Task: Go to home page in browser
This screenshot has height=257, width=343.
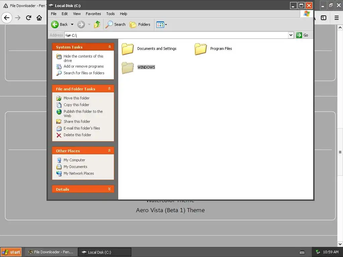Action: point(39,18)
